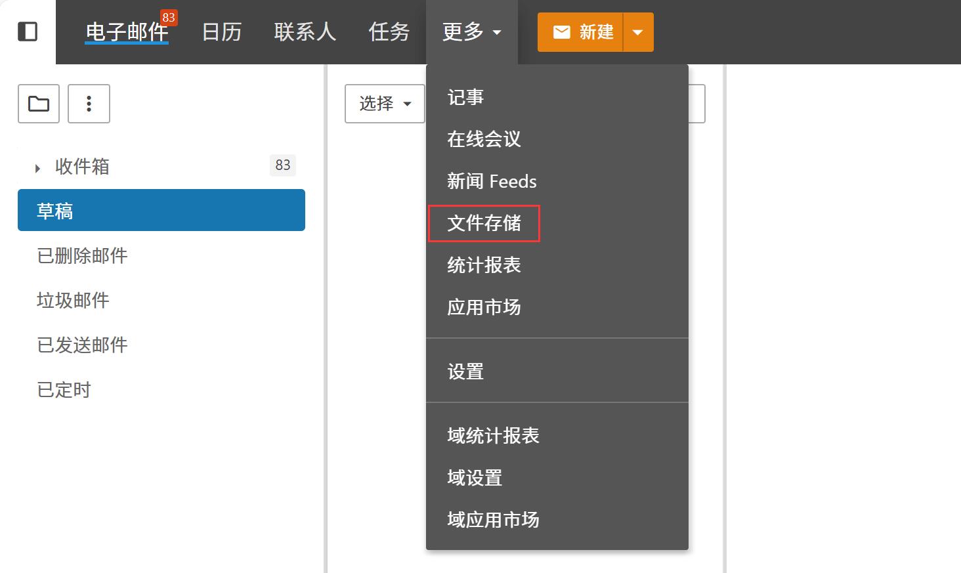
Task: Collapse the 更多 menu
Action: coord(471,32)
